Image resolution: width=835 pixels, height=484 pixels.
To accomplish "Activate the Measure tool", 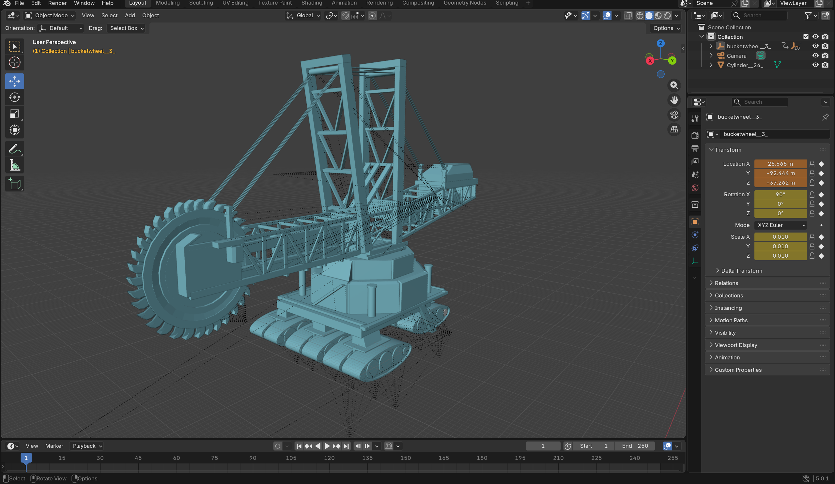I will [15, 165].
